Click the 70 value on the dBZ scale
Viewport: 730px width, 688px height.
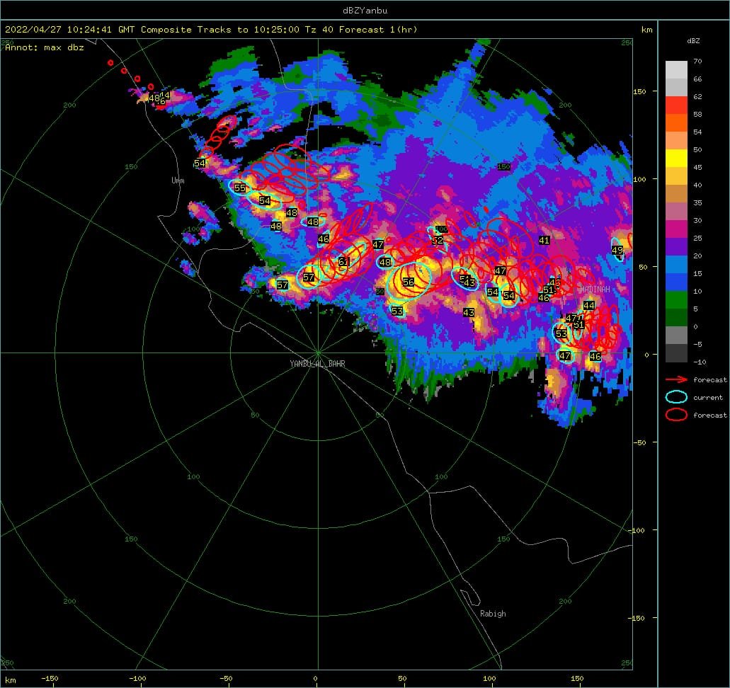point(697,61)
